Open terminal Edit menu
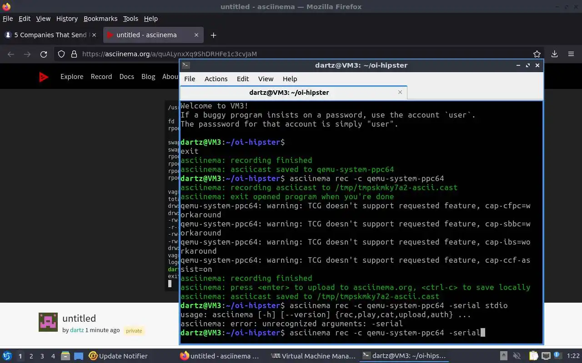The height and width of the screenshot is (363, 582). pos(243,79)
